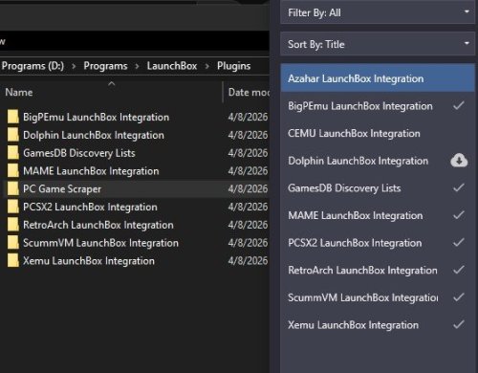Click the Dolphin folder icon in Explorer
The width and height of the screenshot is (478, 373).
[12, 135]
